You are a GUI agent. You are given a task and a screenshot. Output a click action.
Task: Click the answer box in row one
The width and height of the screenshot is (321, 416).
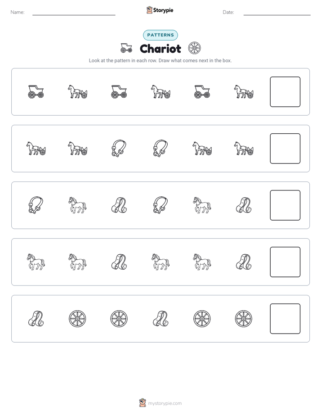[x=285, y=92]
